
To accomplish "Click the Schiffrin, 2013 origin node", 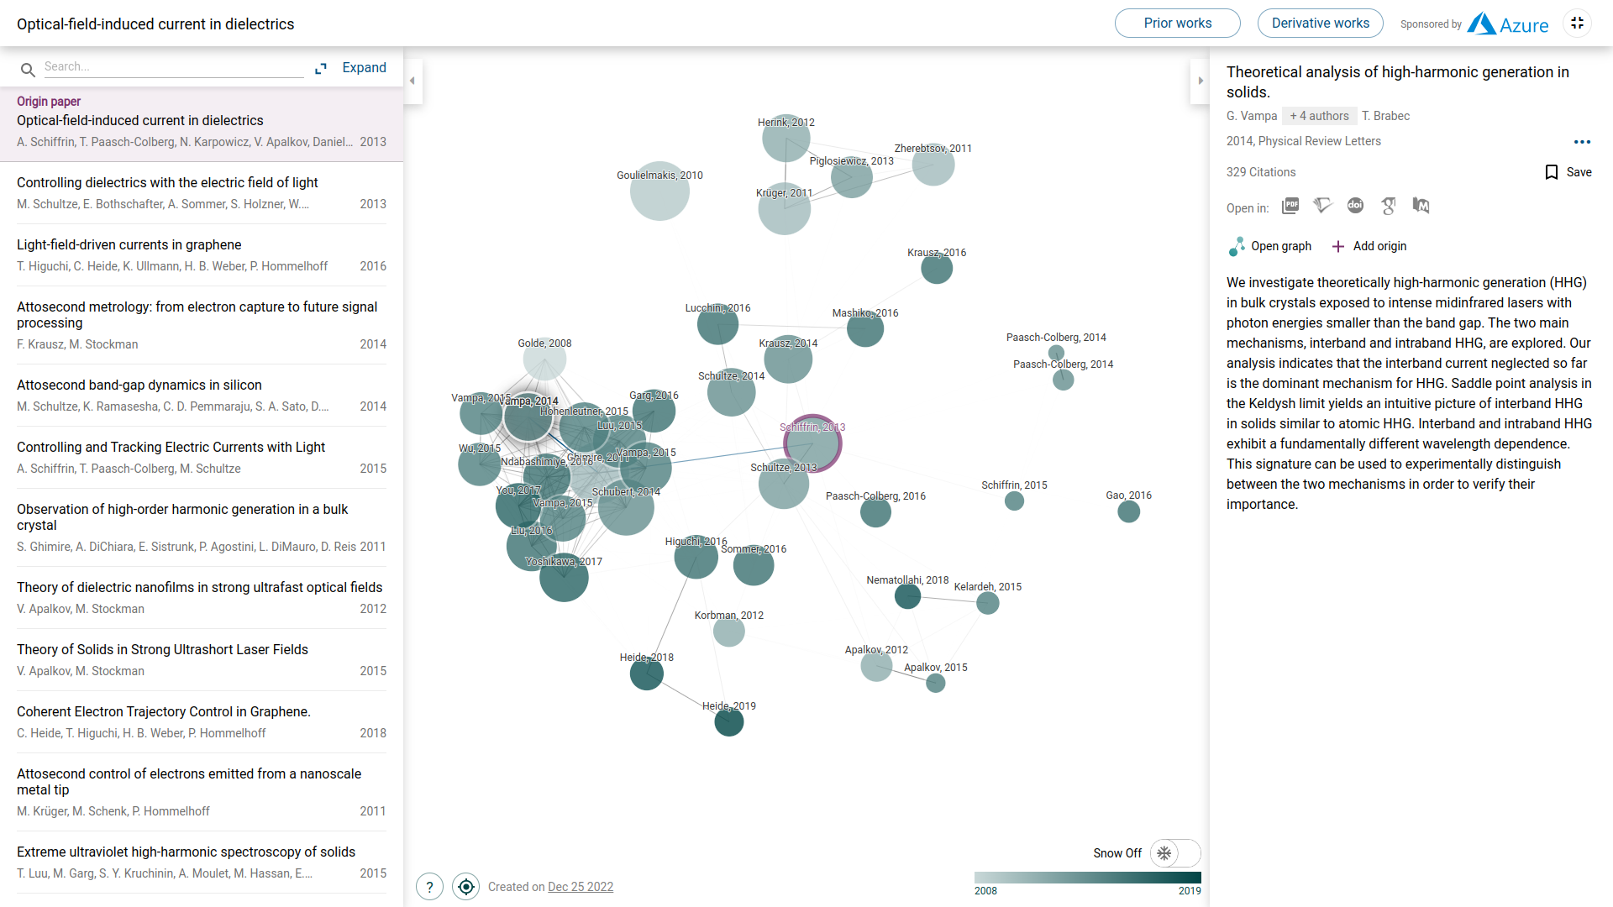I will [812, 443].
